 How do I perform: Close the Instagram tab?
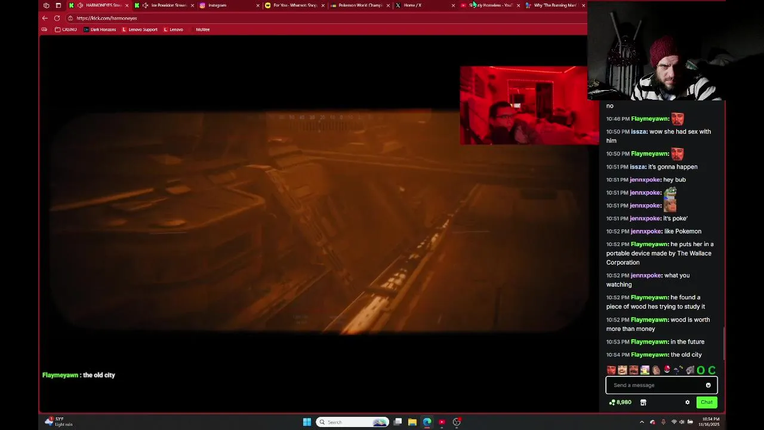tap(258, 5)
